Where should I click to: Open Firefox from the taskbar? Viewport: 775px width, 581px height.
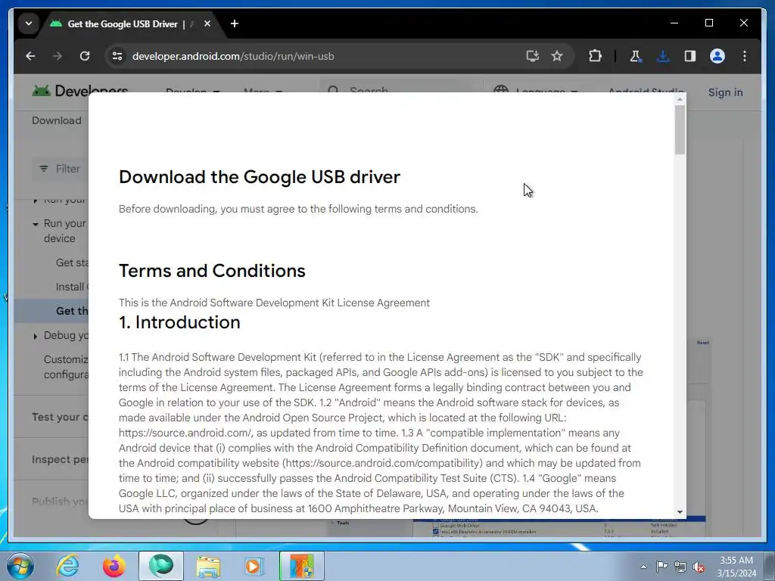[x=114, y=566]
